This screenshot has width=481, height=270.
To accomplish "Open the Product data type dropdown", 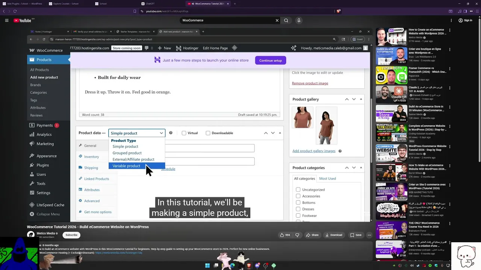I will coord(137,133).
